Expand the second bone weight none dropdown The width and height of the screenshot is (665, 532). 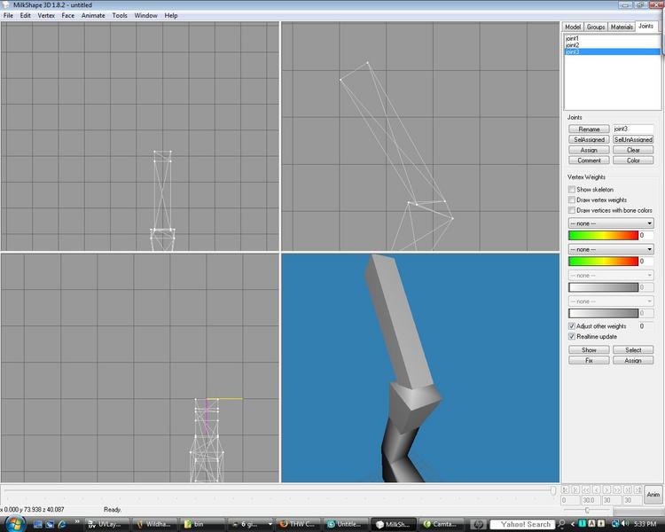point(611,249)
